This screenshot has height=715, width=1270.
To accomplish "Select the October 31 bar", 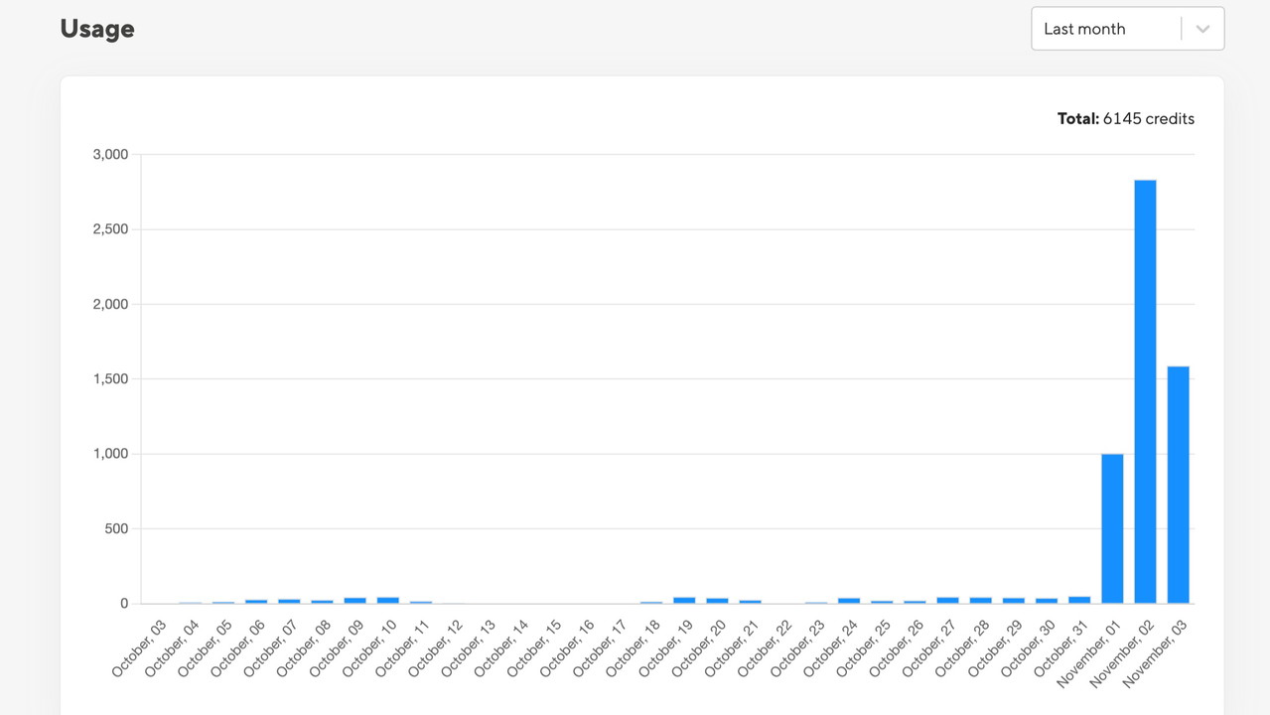I will click(1079, 600).
